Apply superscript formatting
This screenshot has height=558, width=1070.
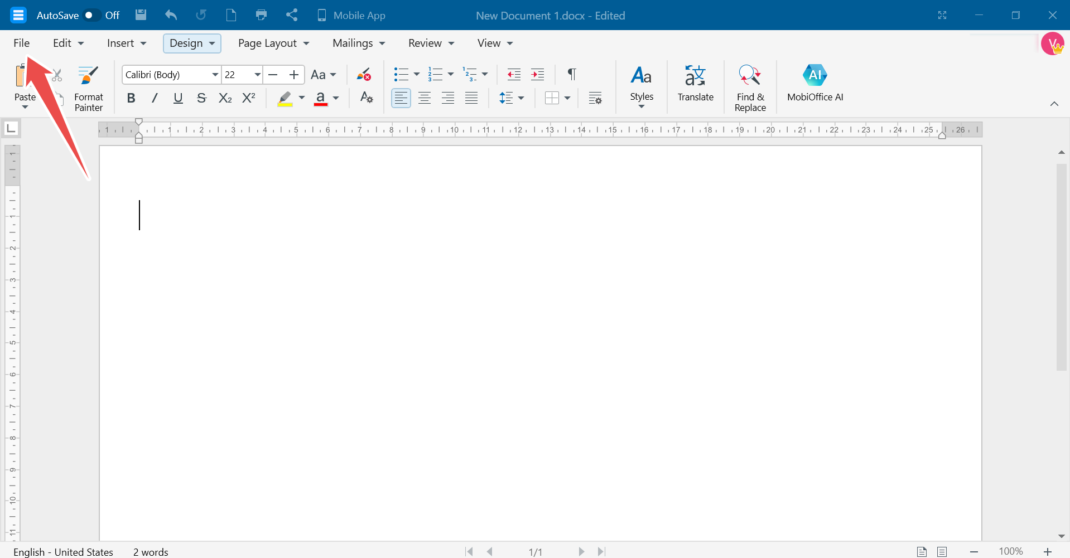coord(249,98)
